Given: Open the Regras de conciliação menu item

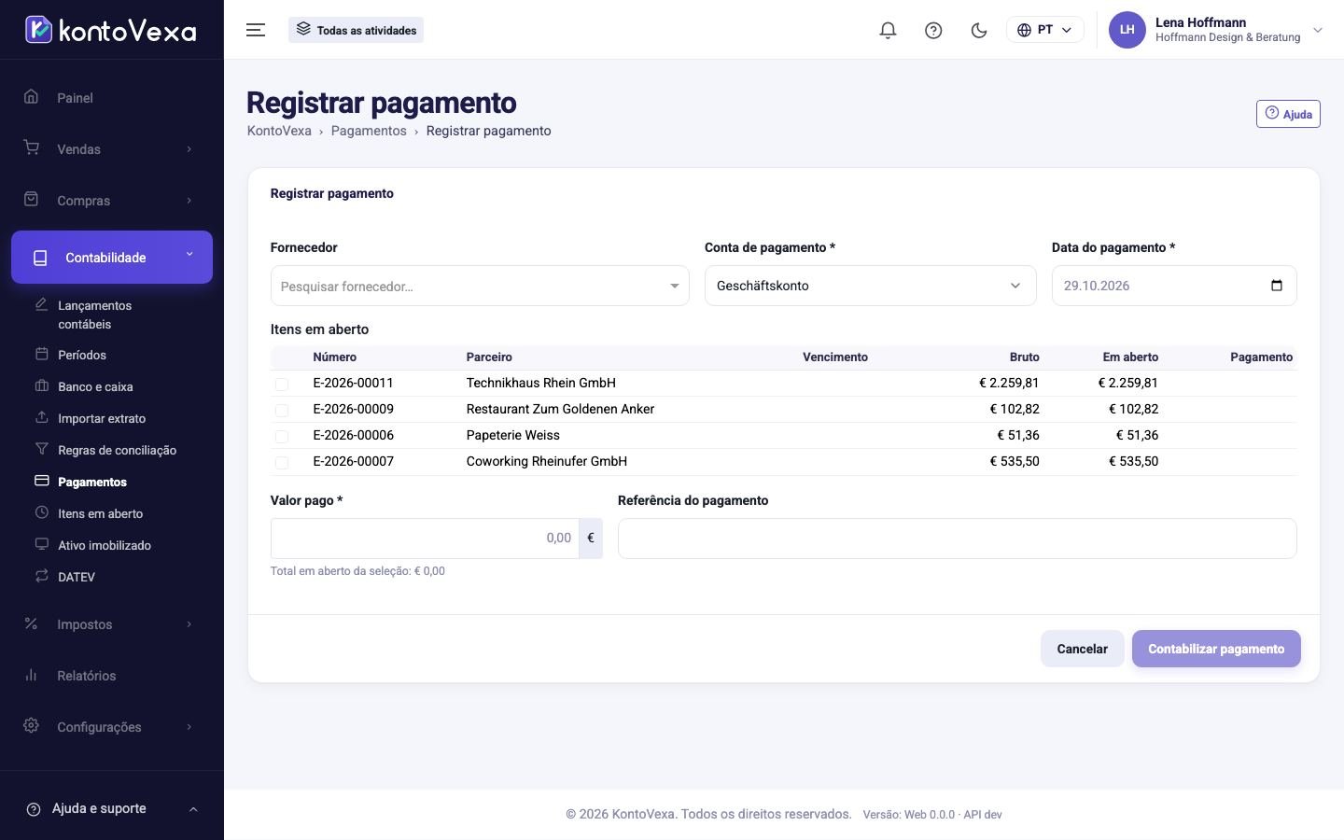Looking at the screenshot, I should pyautogui.click(x=117, y=450).
